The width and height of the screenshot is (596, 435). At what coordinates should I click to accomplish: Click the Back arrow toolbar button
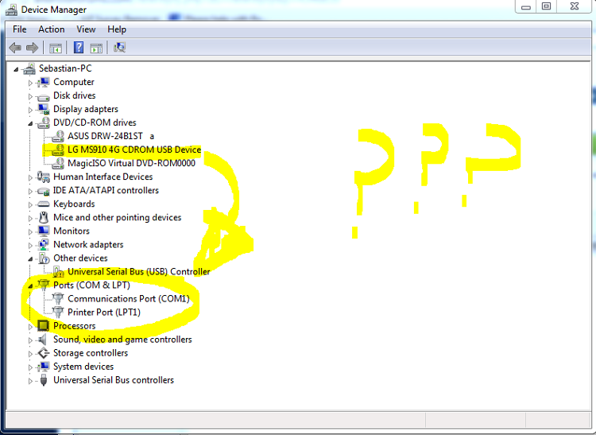15,48
